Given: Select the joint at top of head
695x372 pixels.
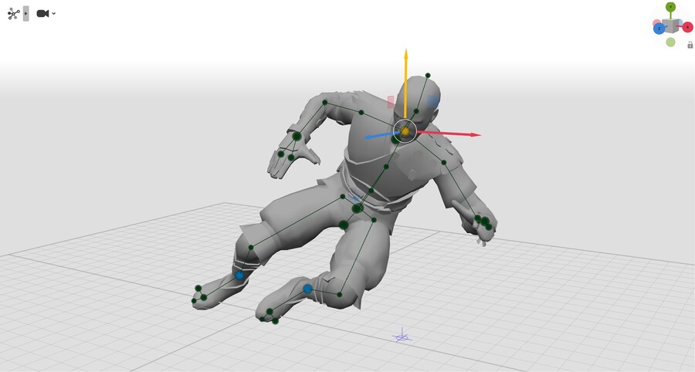Looking at the screenshot, I should (428, 76).
